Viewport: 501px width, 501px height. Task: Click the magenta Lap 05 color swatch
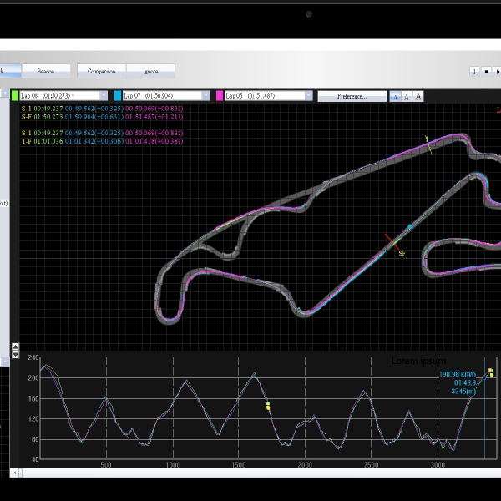click(220, 96)
